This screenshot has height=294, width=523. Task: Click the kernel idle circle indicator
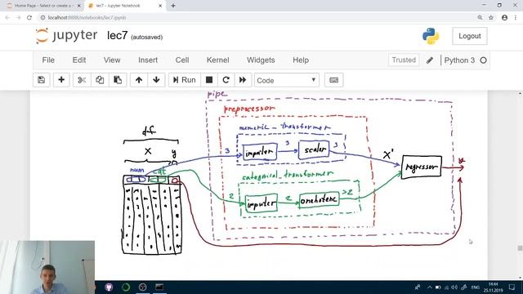(483, 60)
